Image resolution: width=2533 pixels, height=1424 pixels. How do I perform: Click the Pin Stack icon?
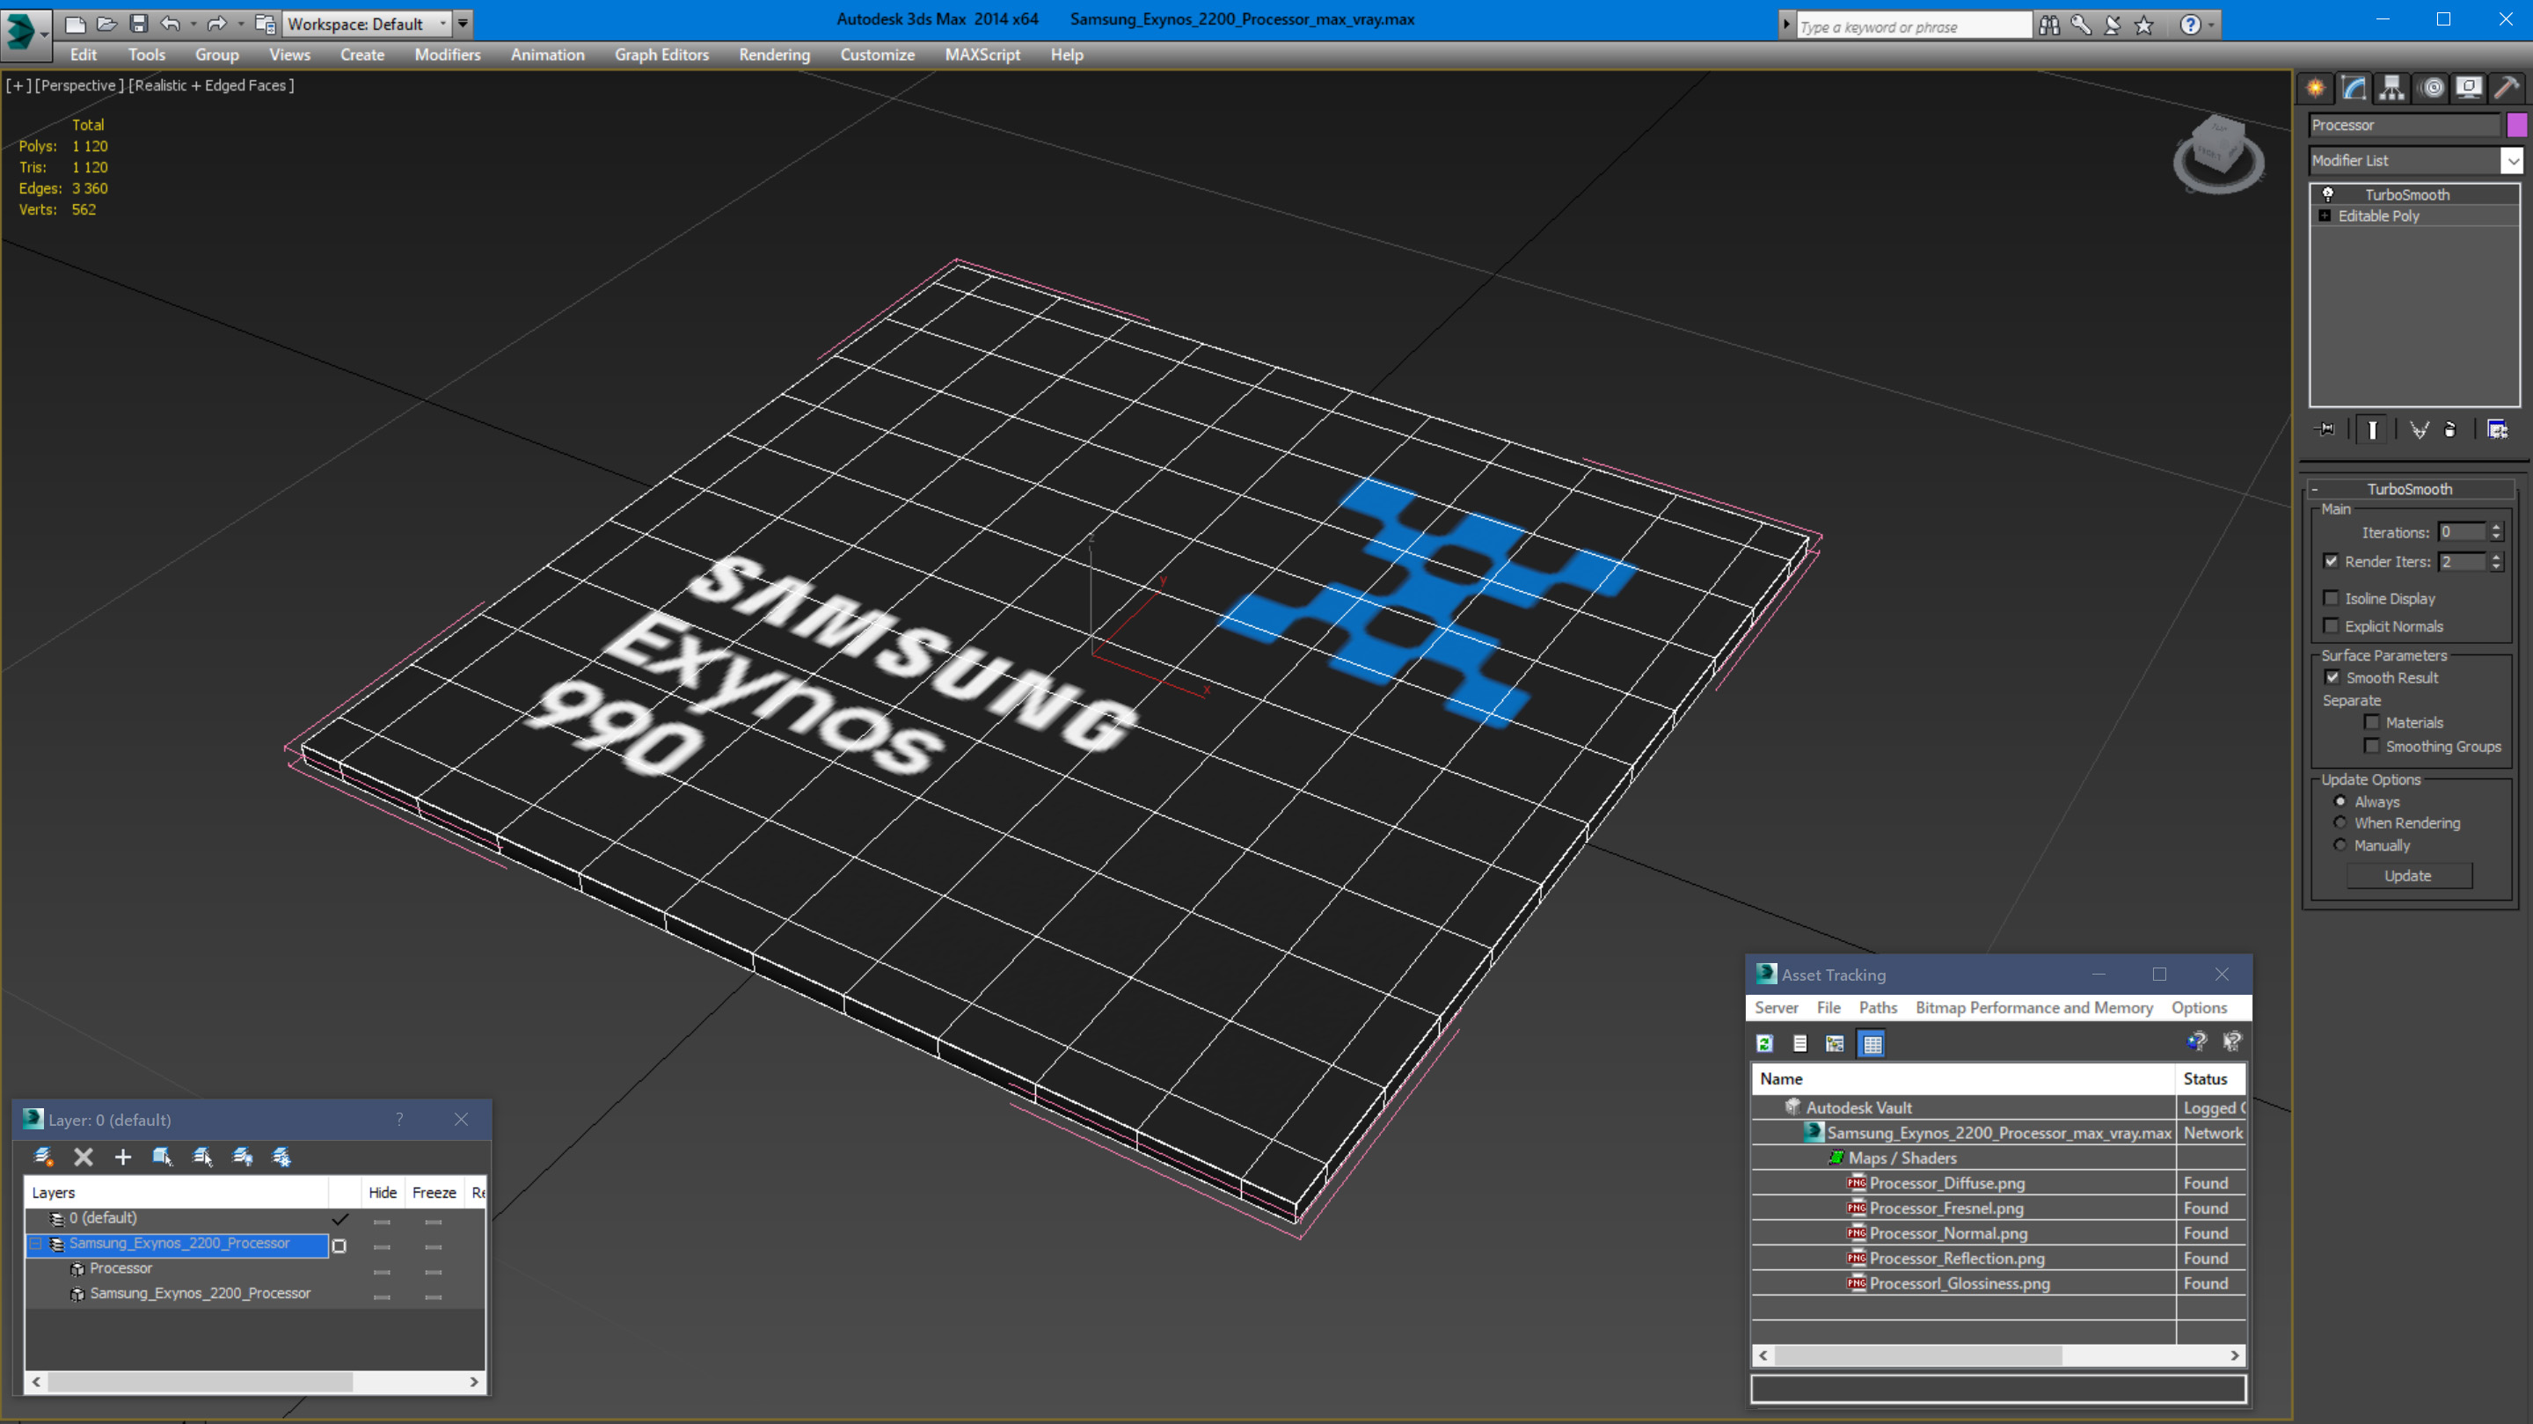[2325, 430]
